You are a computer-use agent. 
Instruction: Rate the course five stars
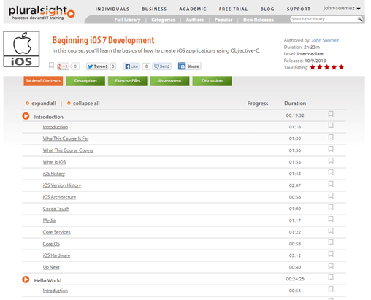(x=341, y=67)
